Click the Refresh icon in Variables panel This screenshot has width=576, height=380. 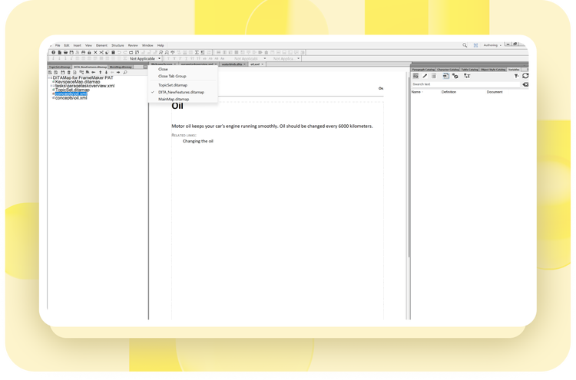pyautogui.click(x=525, y=76)
